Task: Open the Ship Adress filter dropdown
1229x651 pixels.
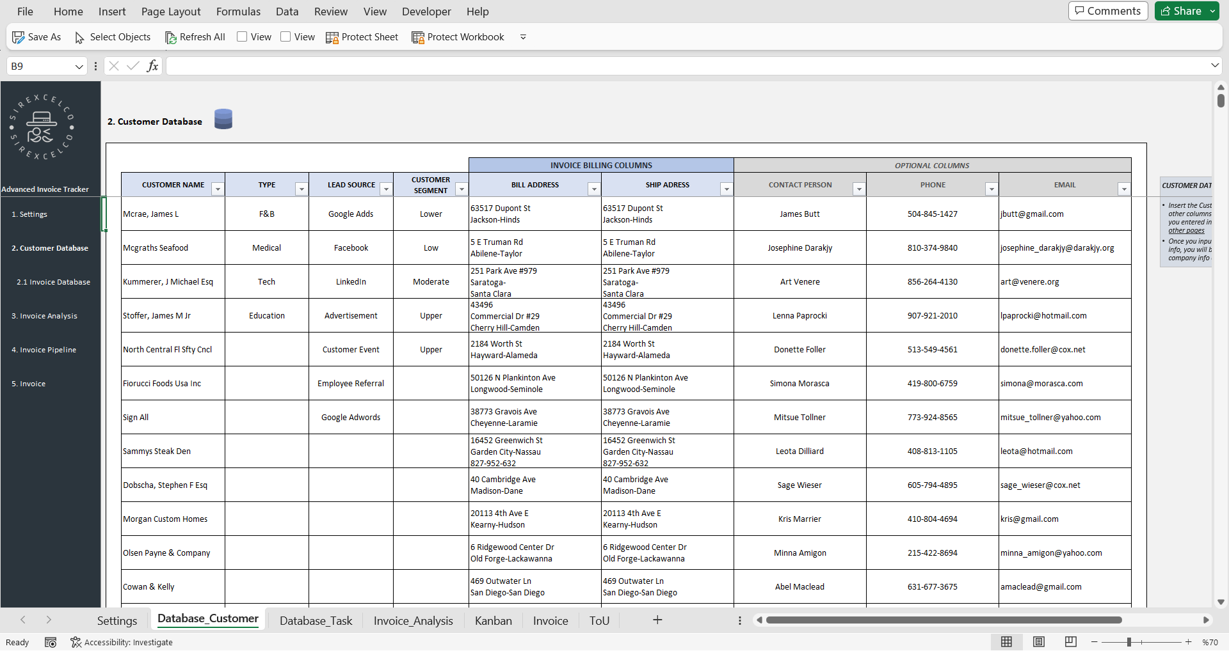Action: (727, 189)
